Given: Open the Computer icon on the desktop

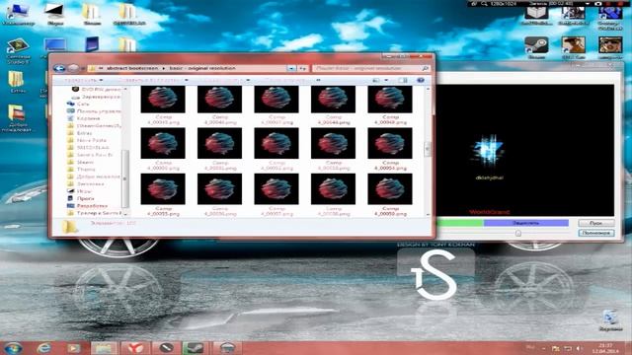Looking at the screenshot, I should point(18,14).
